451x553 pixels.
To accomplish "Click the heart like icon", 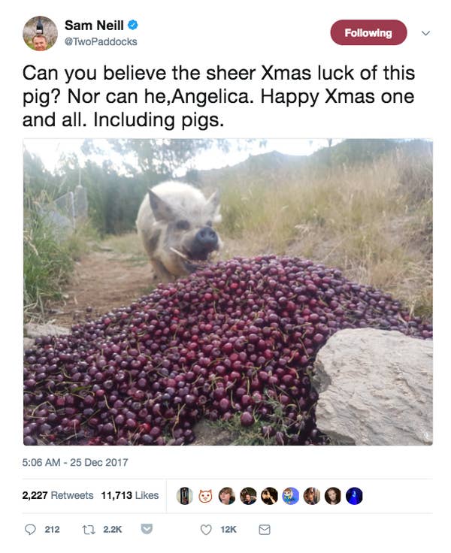I will (206, 530).
